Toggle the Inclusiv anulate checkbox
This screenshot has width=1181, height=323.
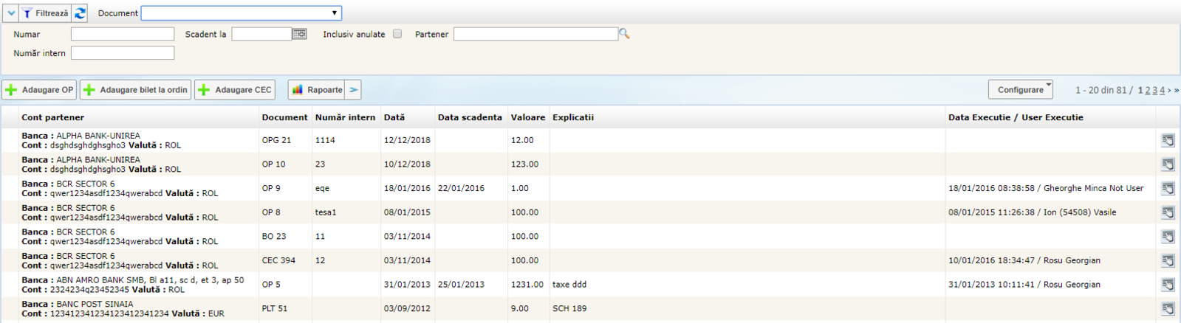[x=397, y=34]
